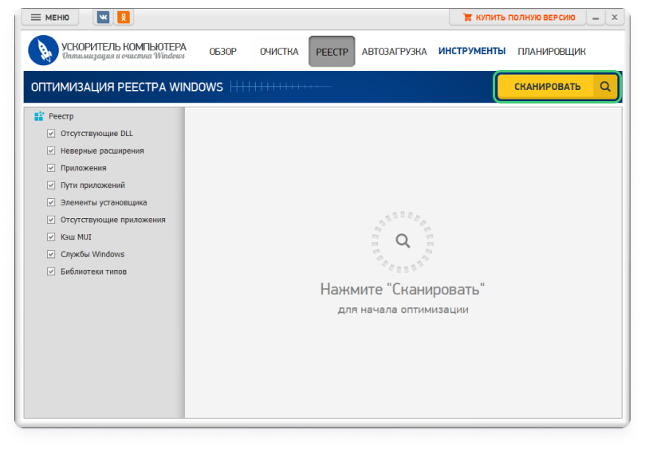The image size is (645, 449).
Task: Click the Службы Windows label
Action: (92, 254)
